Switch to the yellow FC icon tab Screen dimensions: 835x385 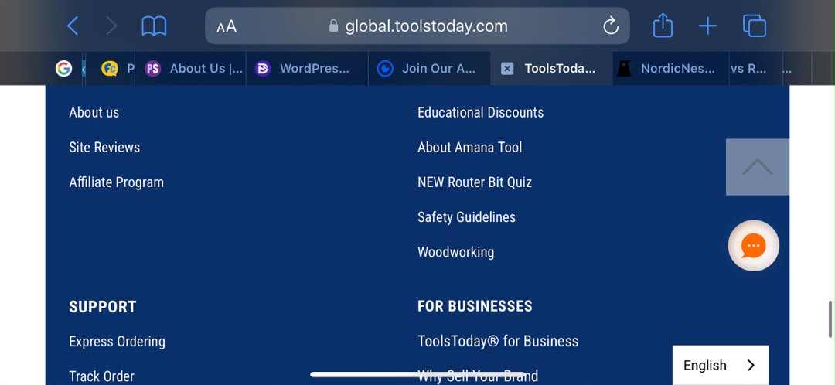[111, 68]
